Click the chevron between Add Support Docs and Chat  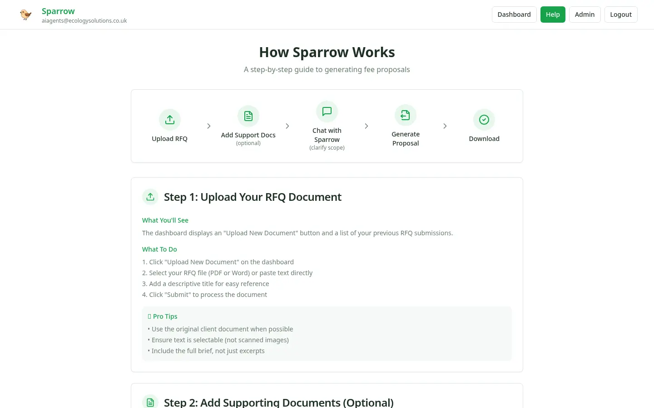pyautogui.click(x=287, y=126)
